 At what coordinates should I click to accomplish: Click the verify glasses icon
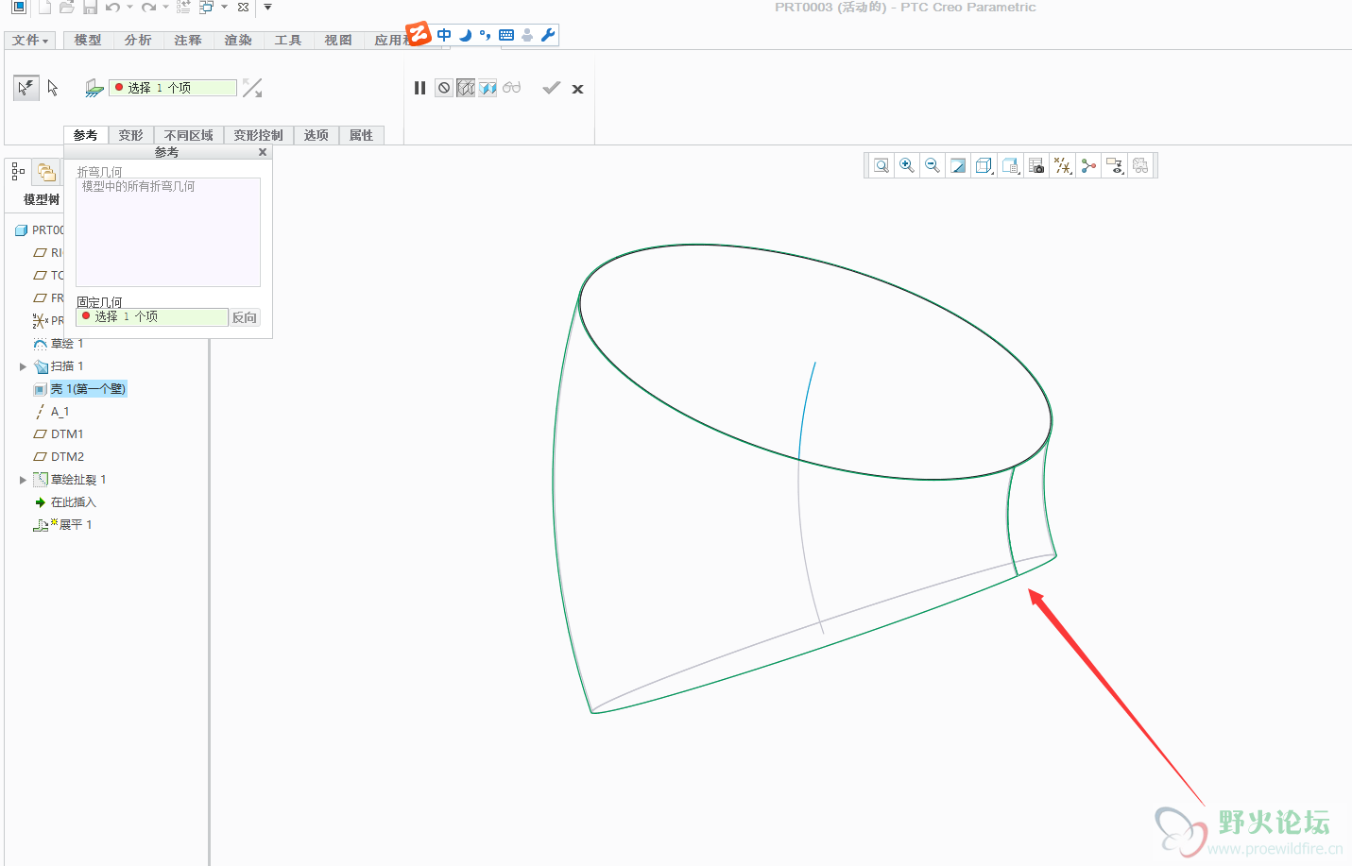pos(511,88)
